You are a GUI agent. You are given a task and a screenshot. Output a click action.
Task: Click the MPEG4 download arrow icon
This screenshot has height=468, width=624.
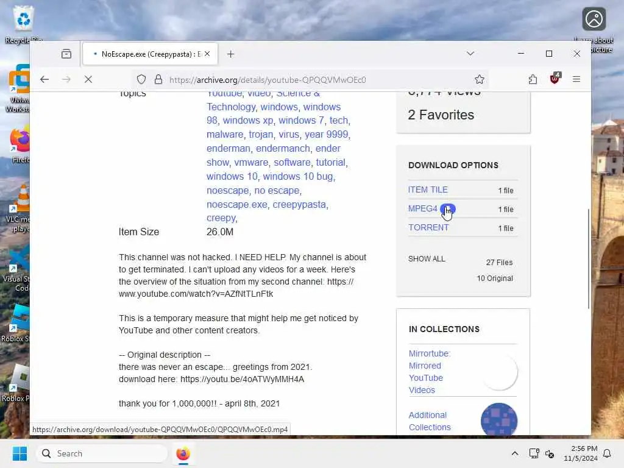[x=448, y=208]
